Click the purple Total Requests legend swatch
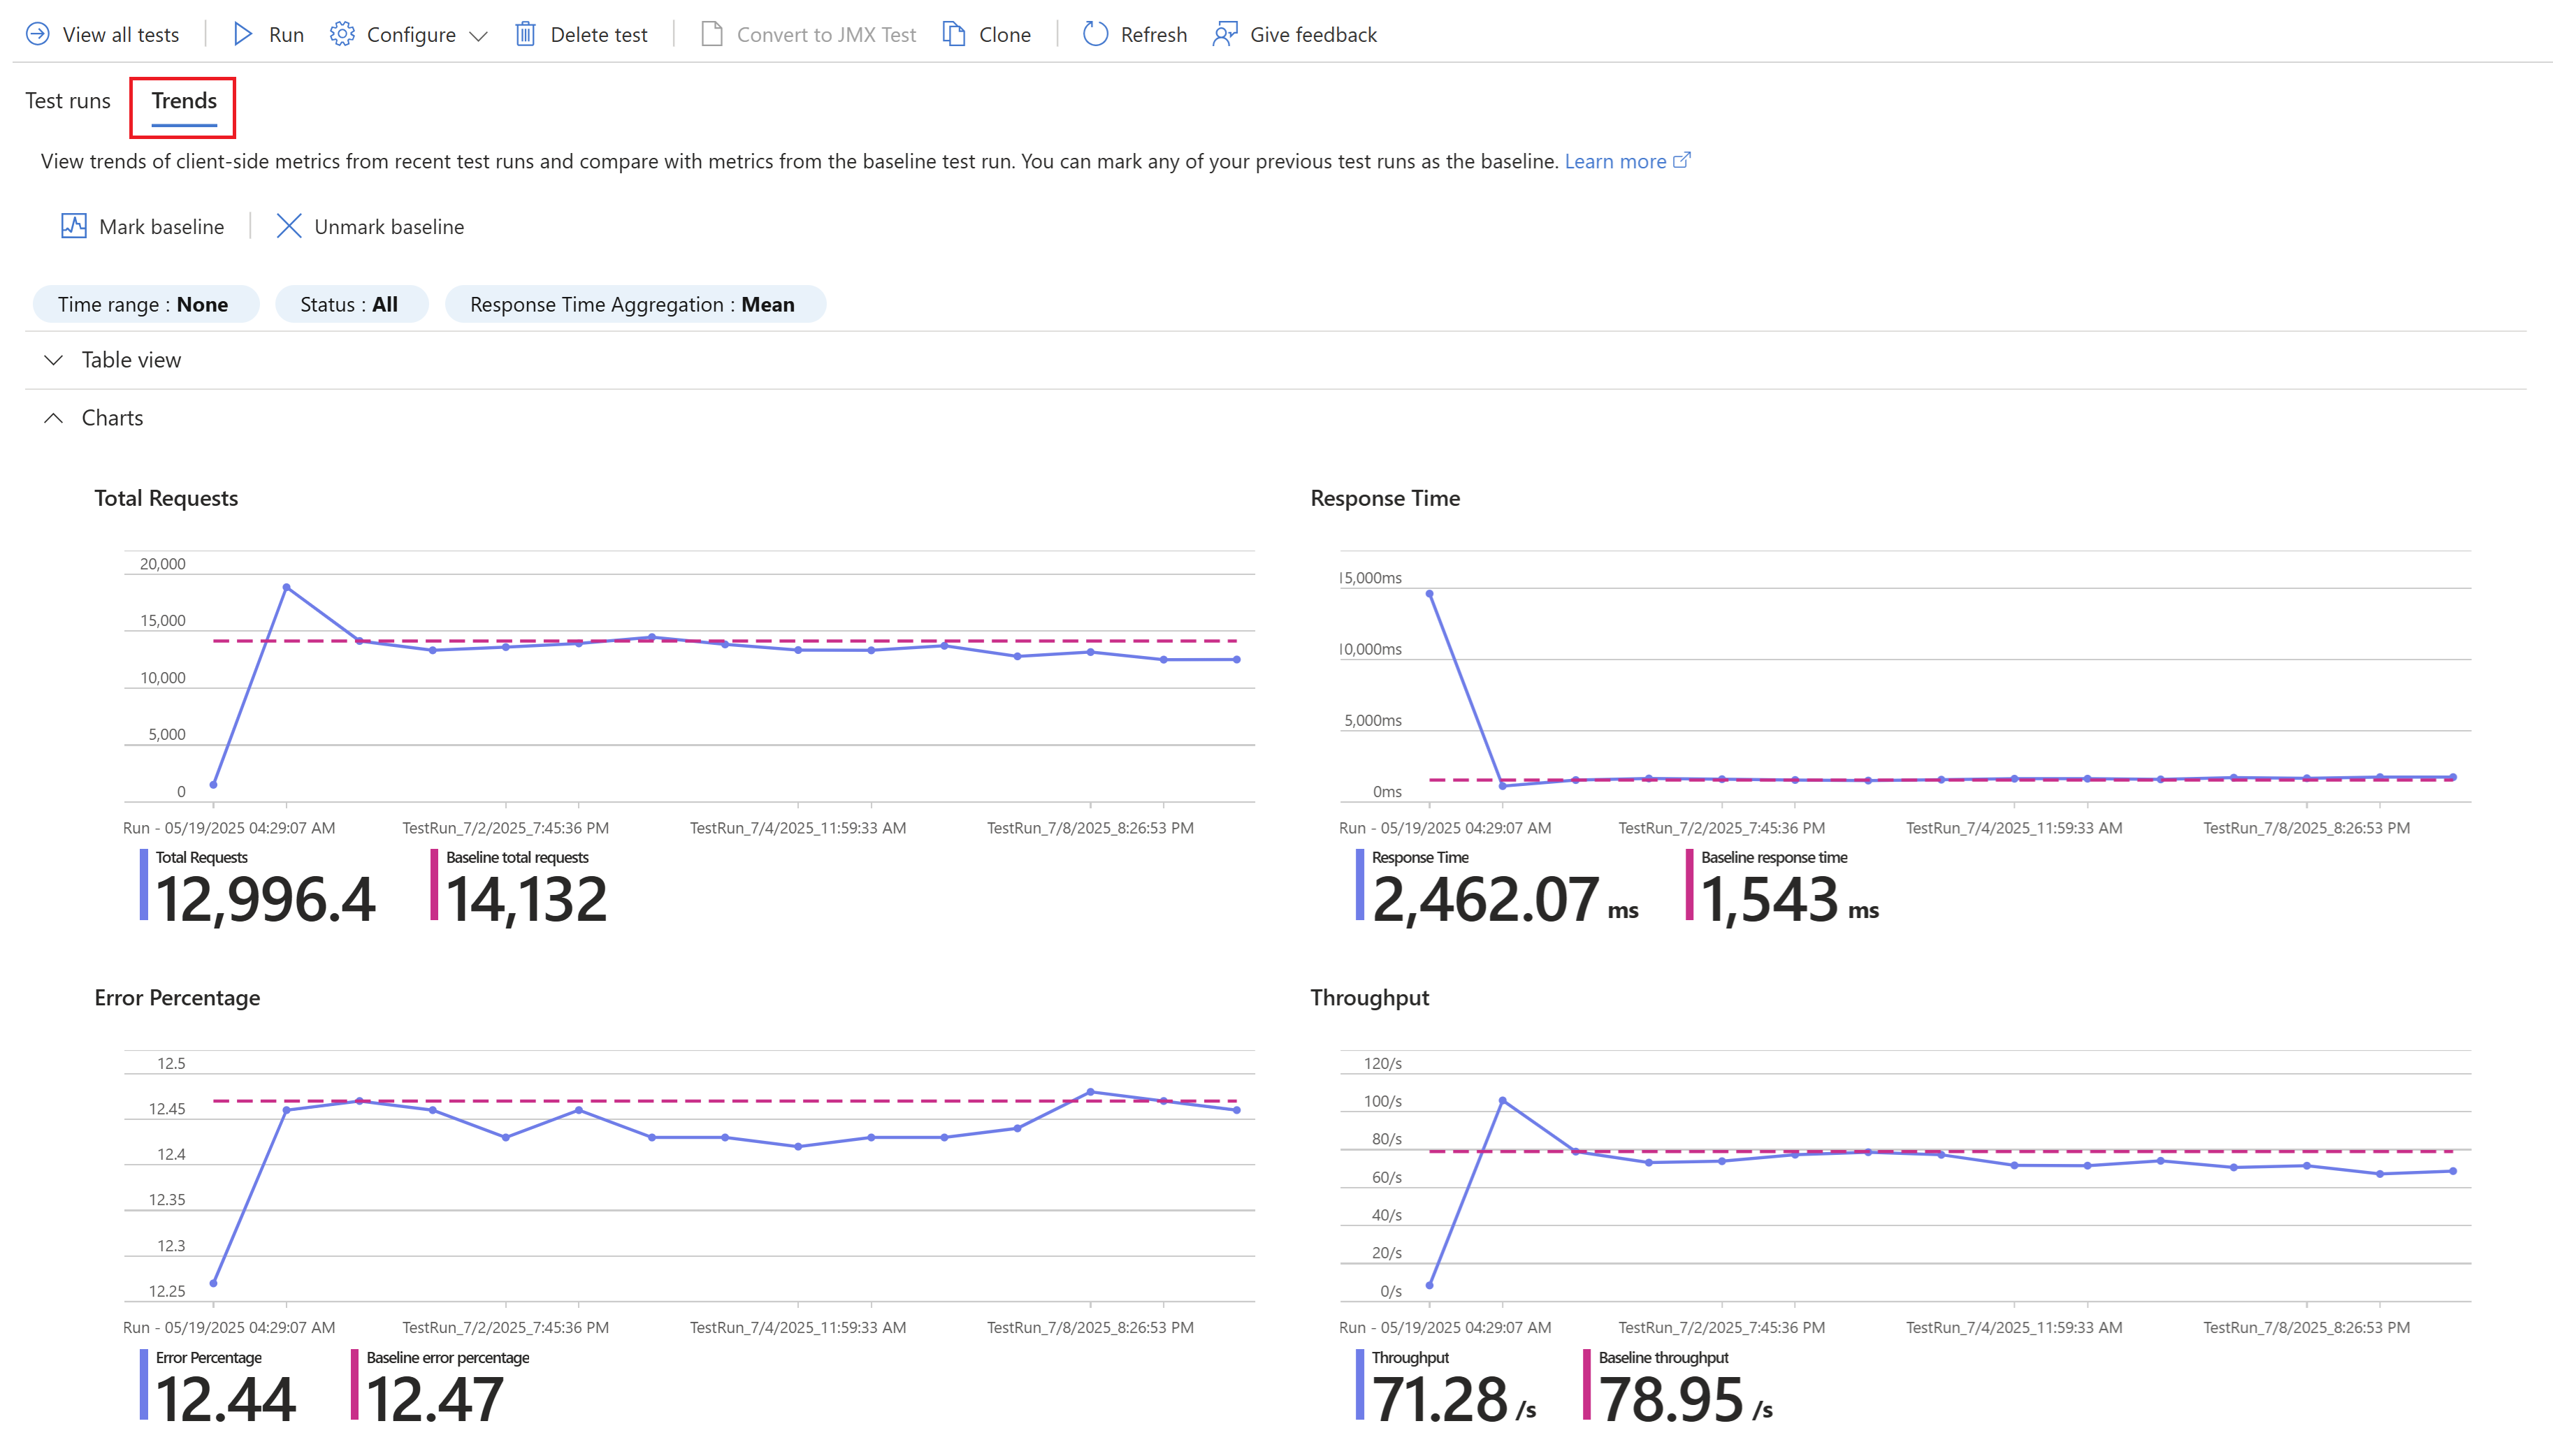 [x=144, y=884]
